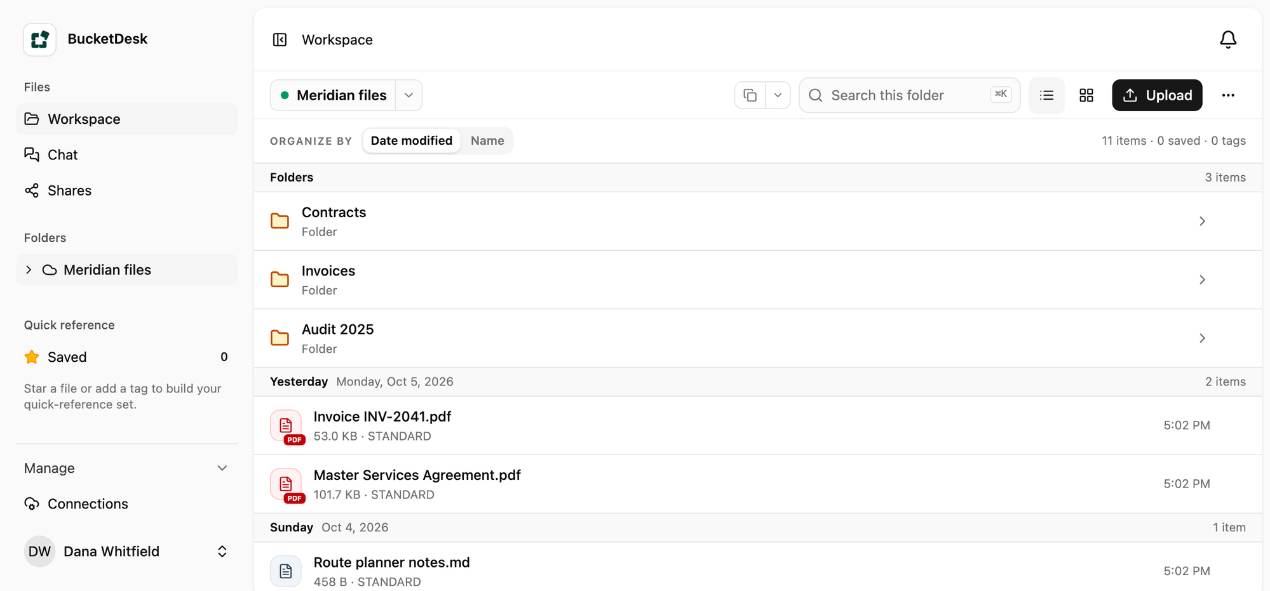Click the Invoices folder icon

coord(280,280)
